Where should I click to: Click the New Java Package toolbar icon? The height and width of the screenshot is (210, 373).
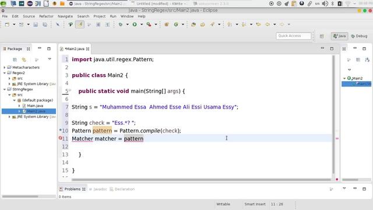[167, 24]
